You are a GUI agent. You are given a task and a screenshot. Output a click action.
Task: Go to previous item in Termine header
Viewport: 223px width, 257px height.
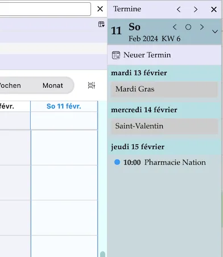click(x=179, y=9)
